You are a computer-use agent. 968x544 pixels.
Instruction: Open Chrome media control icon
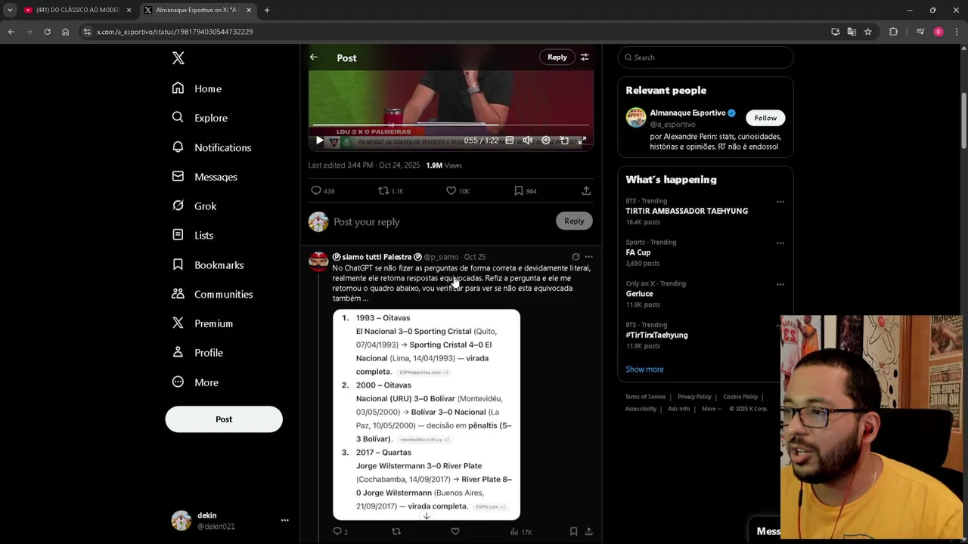(x=920, y=32)
